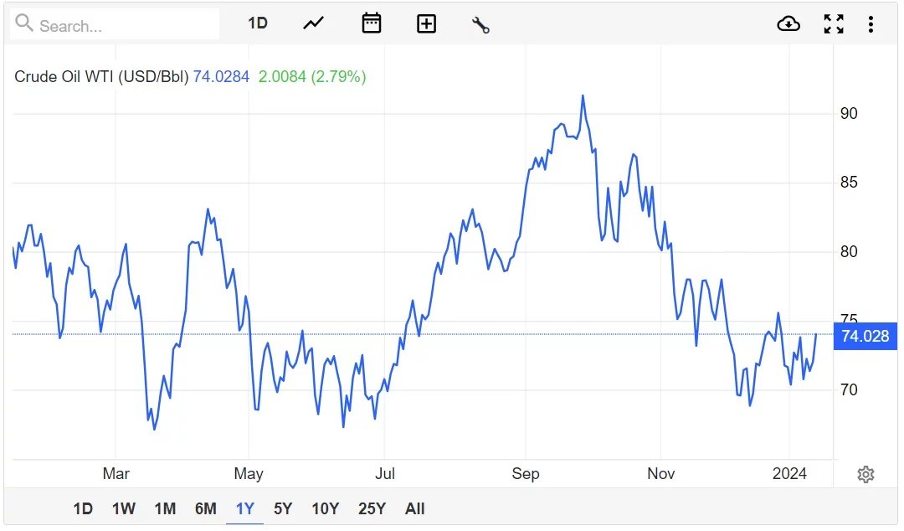The height and width of the screenshot is (531, 904).
Task: Switch to the 6M range
Action: (206, 508)
